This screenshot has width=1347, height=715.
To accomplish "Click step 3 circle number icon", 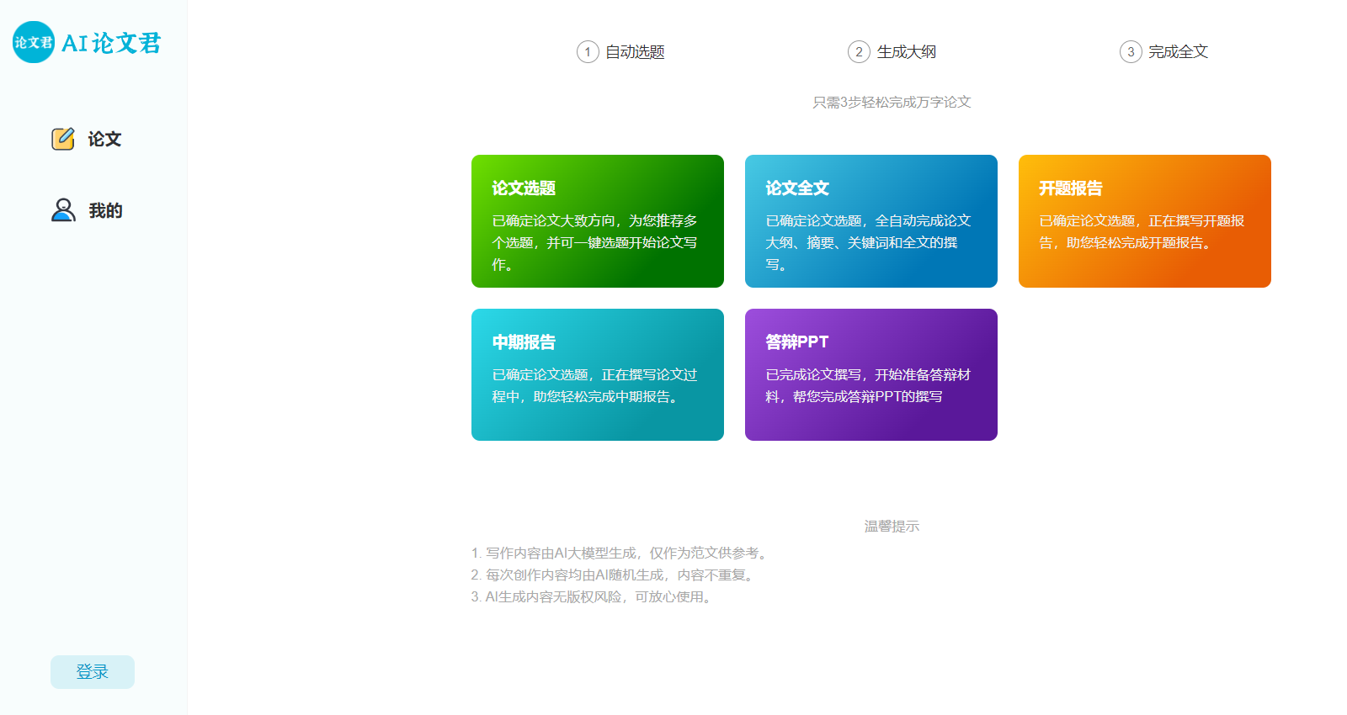I will pos(1131,52).
